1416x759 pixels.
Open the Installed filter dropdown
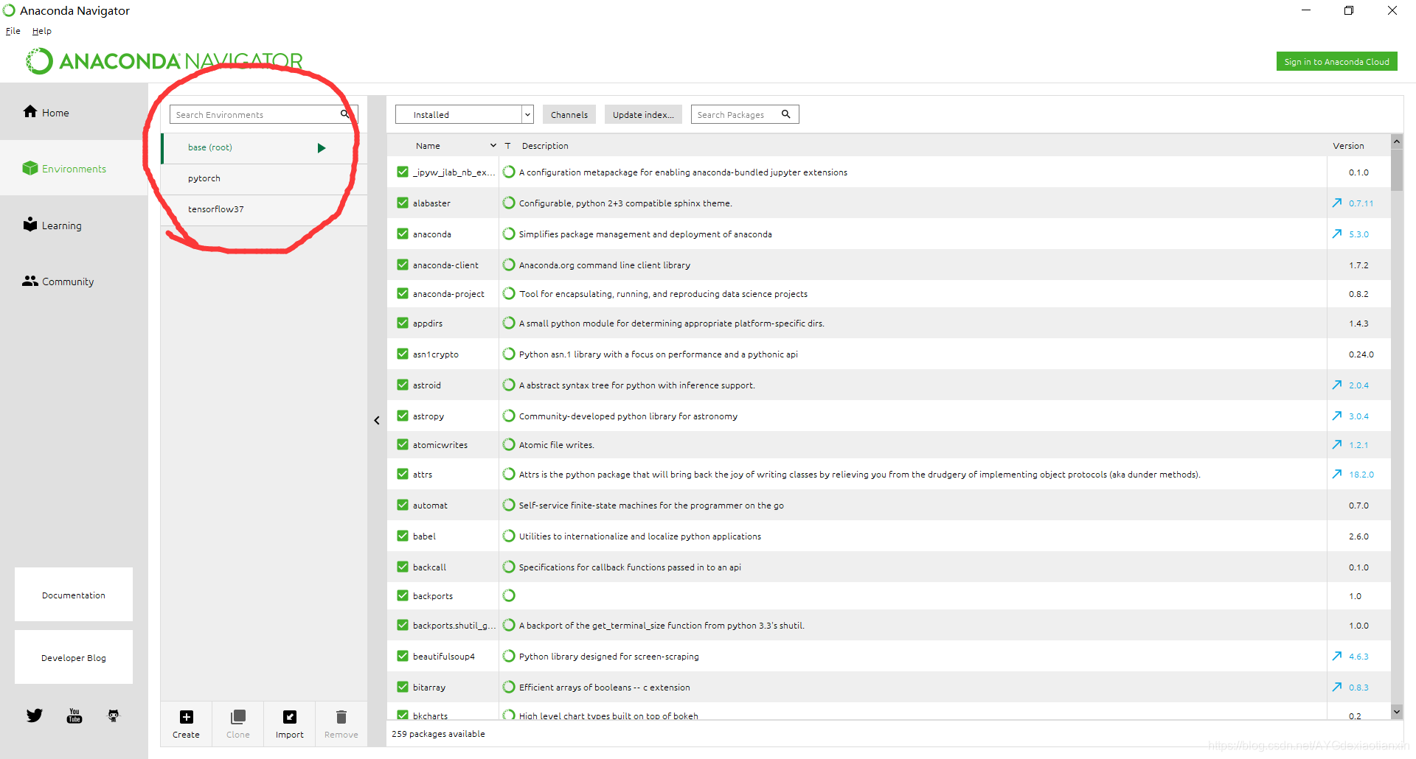465,114
